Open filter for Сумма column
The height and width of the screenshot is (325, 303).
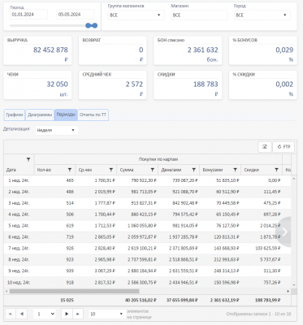point(153,170)
